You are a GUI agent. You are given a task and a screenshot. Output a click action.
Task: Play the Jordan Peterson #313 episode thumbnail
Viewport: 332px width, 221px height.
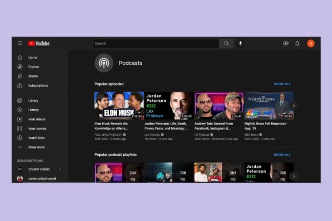pyautogui.click(x=169, y=106)
